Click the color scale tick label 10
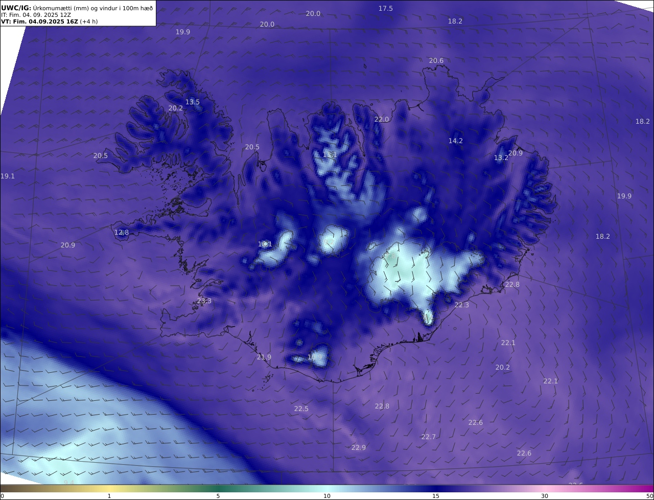Viewport: 654px width, 500px height. [327, 496]
